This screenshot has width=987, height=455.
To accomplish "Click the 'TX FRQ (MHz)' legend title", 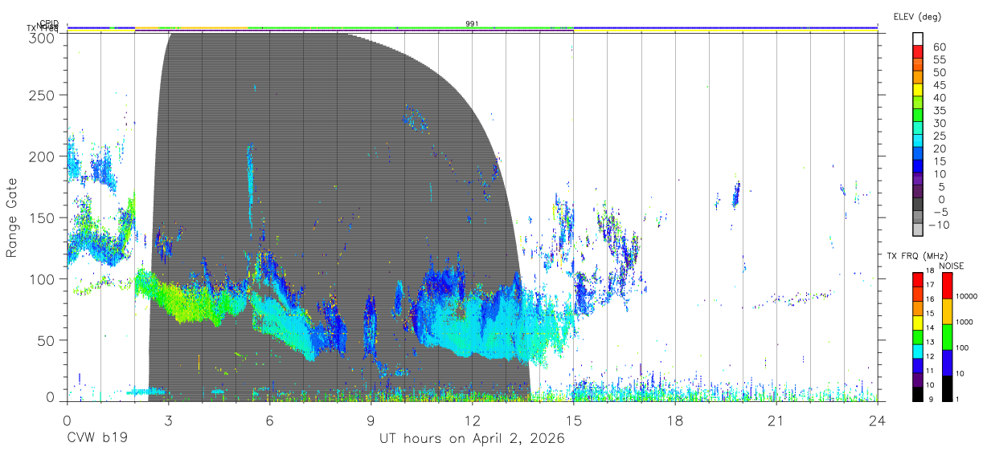I will coord(917,255).
